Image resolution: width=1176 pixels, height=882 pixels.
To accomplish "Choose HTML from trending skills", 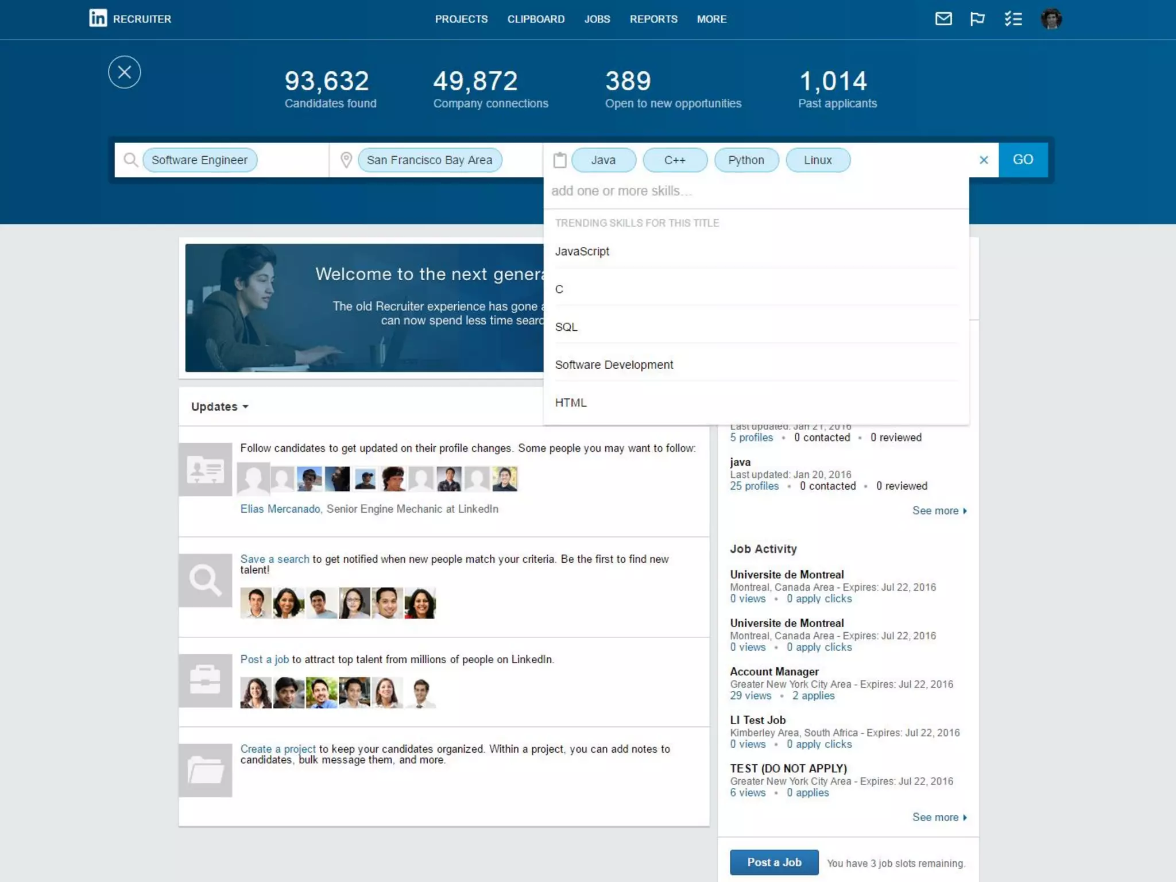I will (x=756, y=403).
